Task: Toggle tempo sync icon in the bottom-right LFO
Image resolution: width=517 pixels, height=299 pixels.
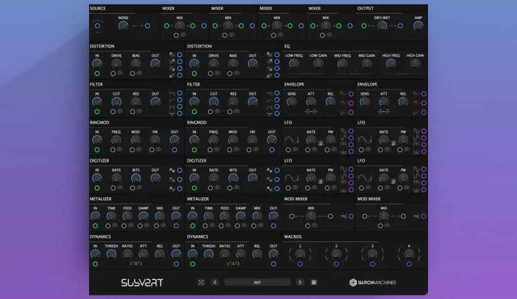Action: coord(393,182)
